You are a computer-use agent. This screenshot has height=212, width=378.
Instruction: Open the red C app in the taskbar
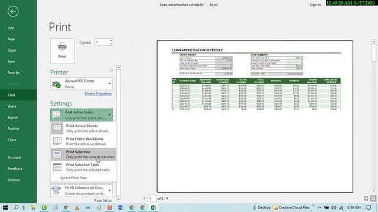tap(110, 207)
